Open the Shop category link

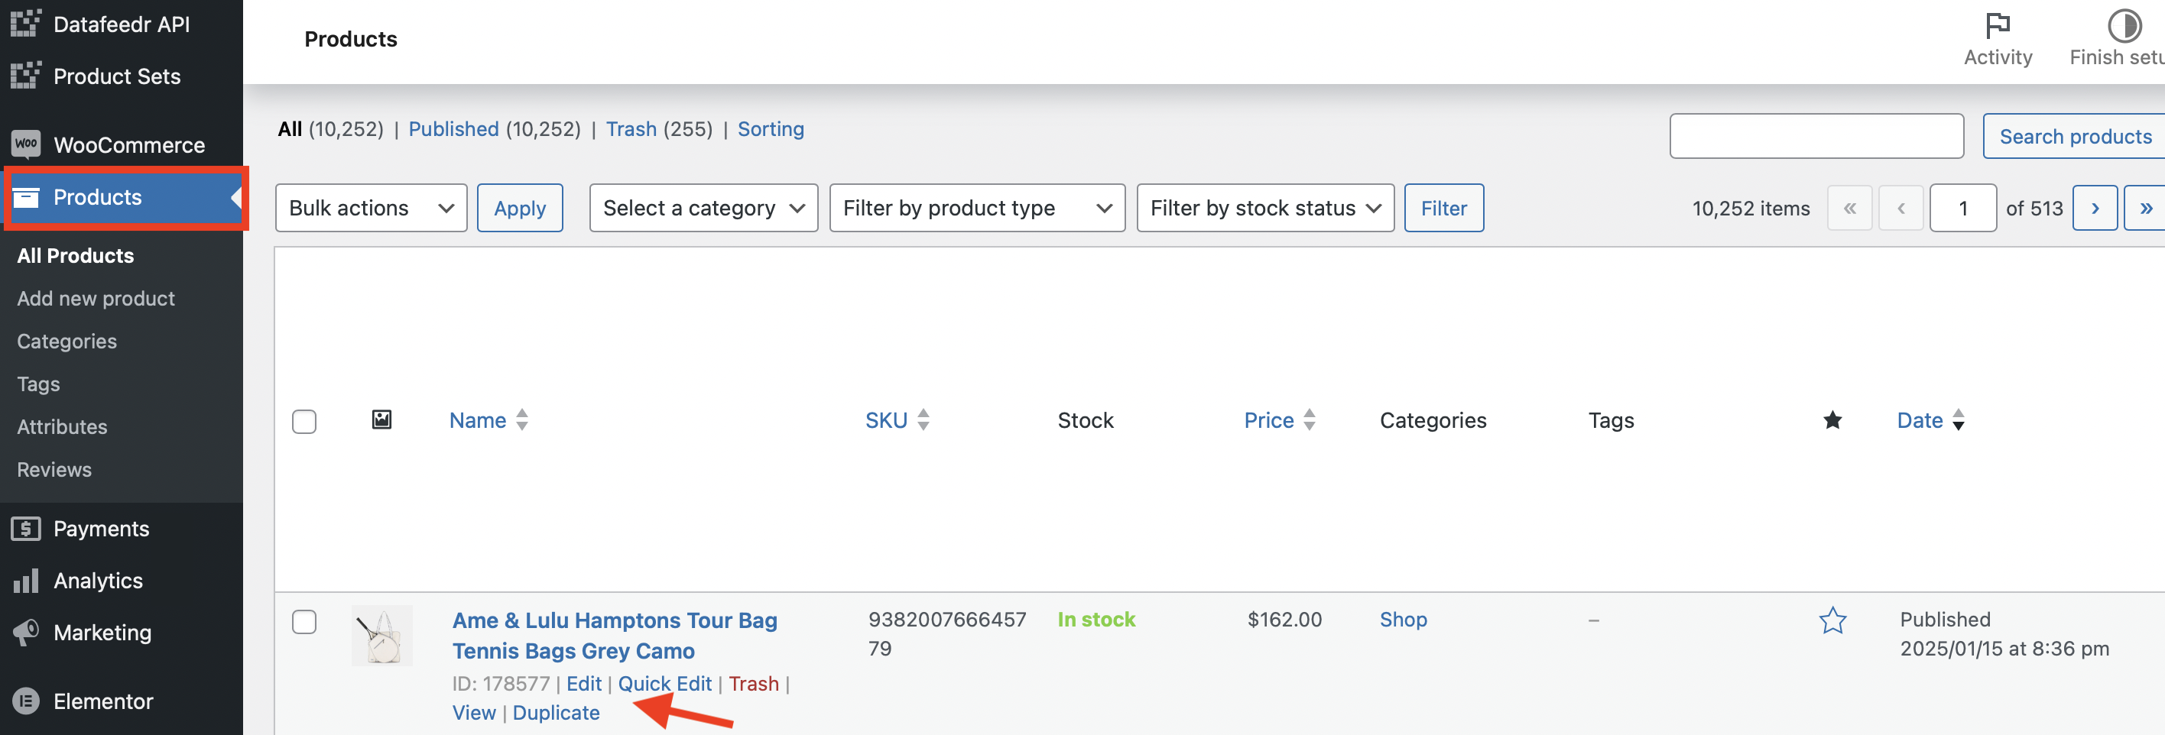pos(1403,620)
